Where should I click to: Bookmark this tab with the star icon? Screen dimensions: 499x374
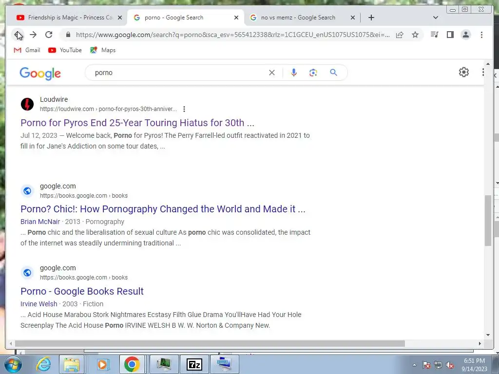pyautogui.click(x=415, y=35)
